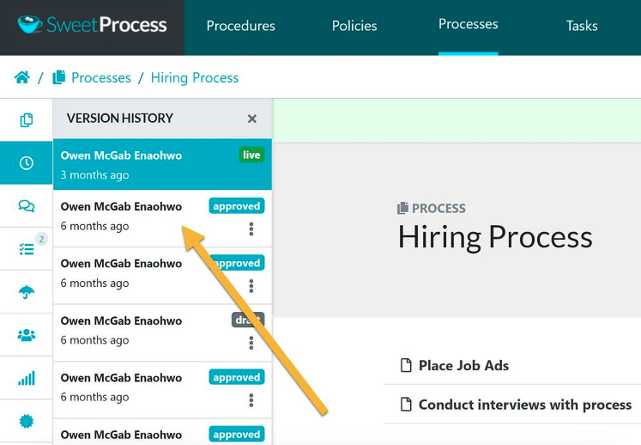Go to the Tasks tab
Viewport: 641px width, 445px height.
click(x=582, y=26)
